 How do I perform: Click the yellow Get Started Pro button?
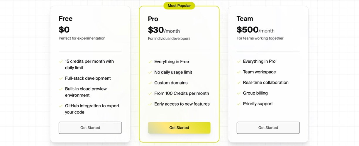tap(179, 128)
